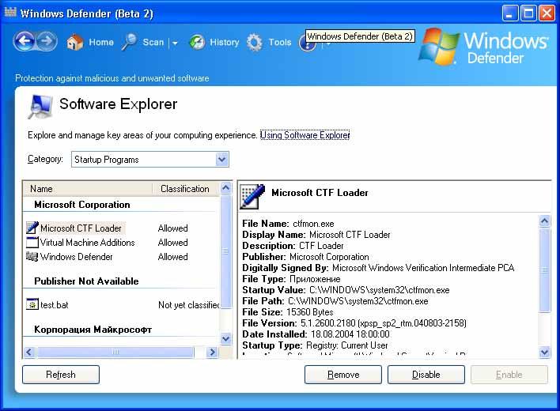Maximize the Windows Defender window

point(528,13)
